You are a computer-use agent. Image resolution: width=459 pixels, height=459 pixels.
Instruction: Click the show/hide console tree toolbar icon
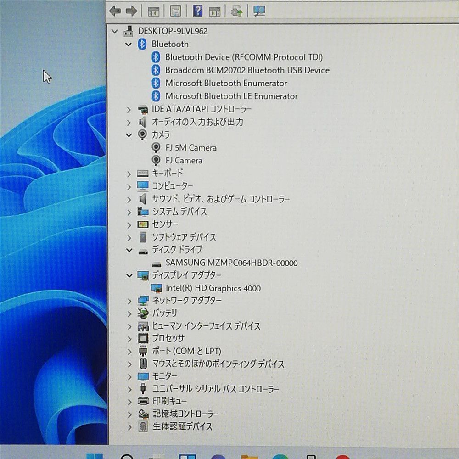click(153, 11)
